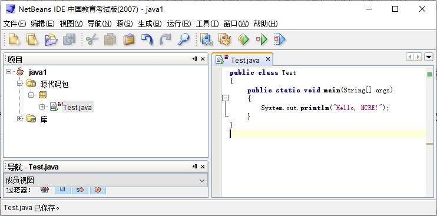Select Test.java in the project tree
437x216 pixels.
tap(78, 107)
